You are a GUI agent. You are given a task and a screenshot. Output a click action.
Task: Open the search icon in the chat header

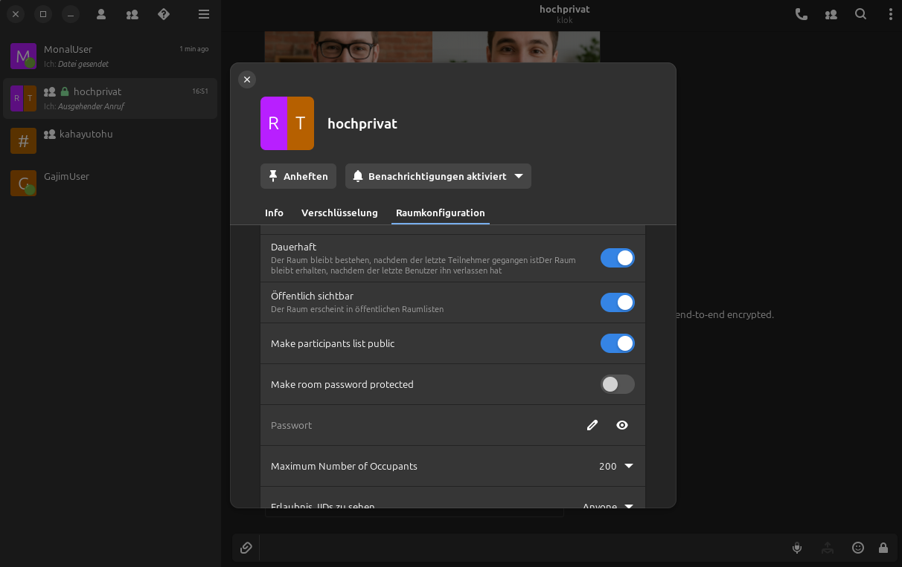tap(860, 14)
